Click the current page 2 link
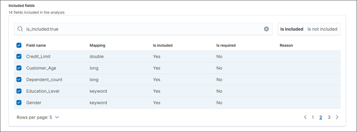 (321, 117)
